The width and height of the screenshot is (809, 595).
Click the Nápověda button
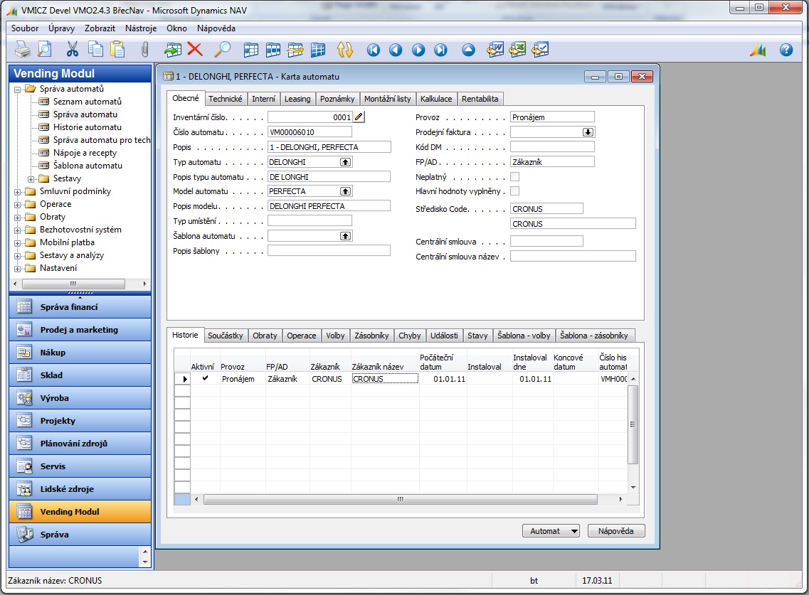click(x=616, y=531)
